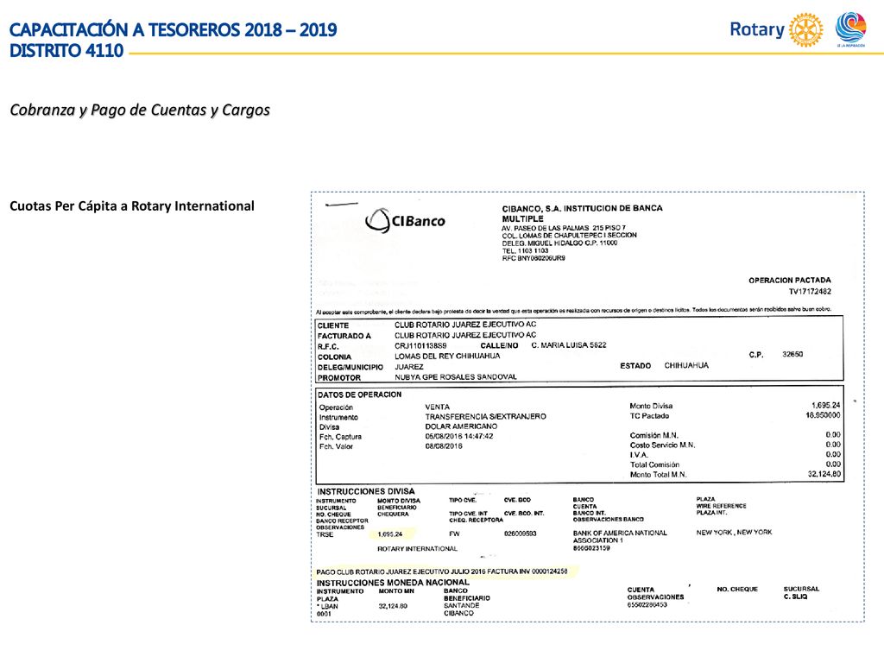Screen dimensions: 884x663
Task: Click TRANSFERENCIA S/EXTRANJERO instrument value
Action: [485, 416]
